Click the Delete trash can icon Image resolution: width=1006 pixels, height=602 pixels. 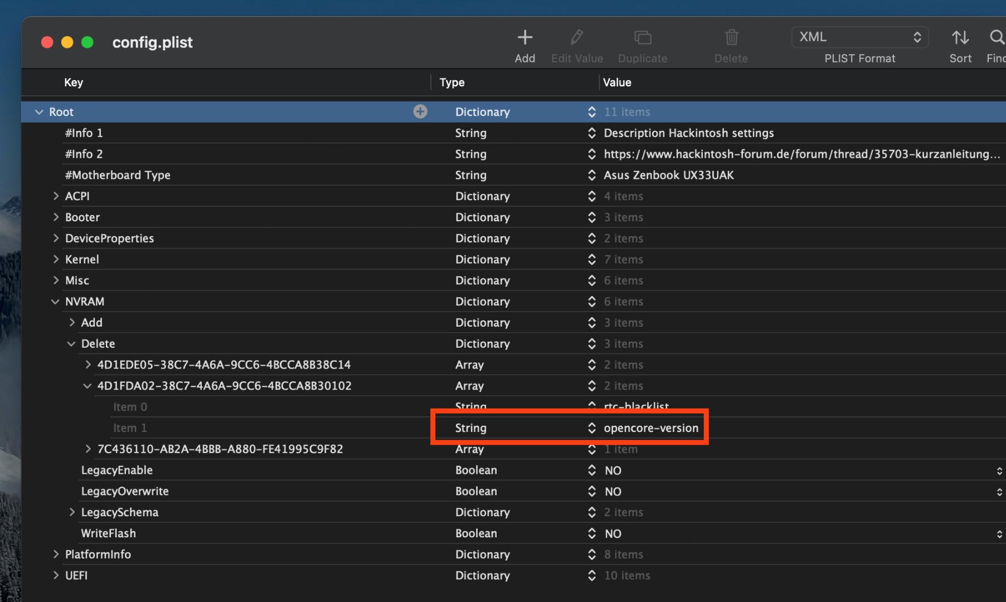click(x=731, y=38)
